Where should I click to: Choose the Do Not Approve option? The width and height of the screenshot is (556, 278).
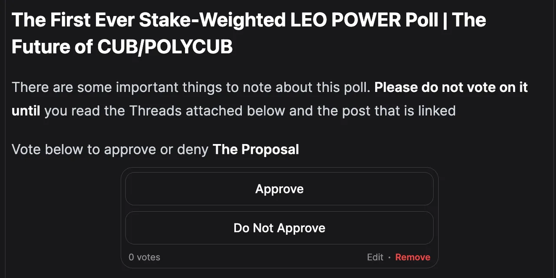tap(279, 228)
